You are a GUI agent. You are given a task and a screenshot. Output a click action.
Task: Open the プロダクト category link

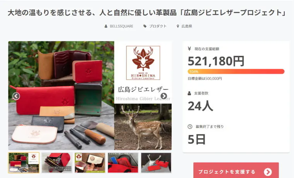pyautogui.click(x=158, y=26)
